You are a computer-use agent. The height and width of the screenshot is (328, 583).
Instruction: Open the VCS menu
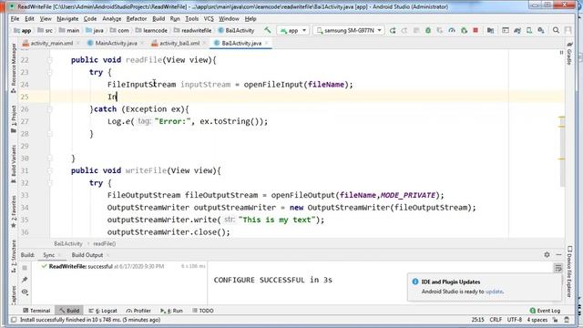tap(209, 18)
